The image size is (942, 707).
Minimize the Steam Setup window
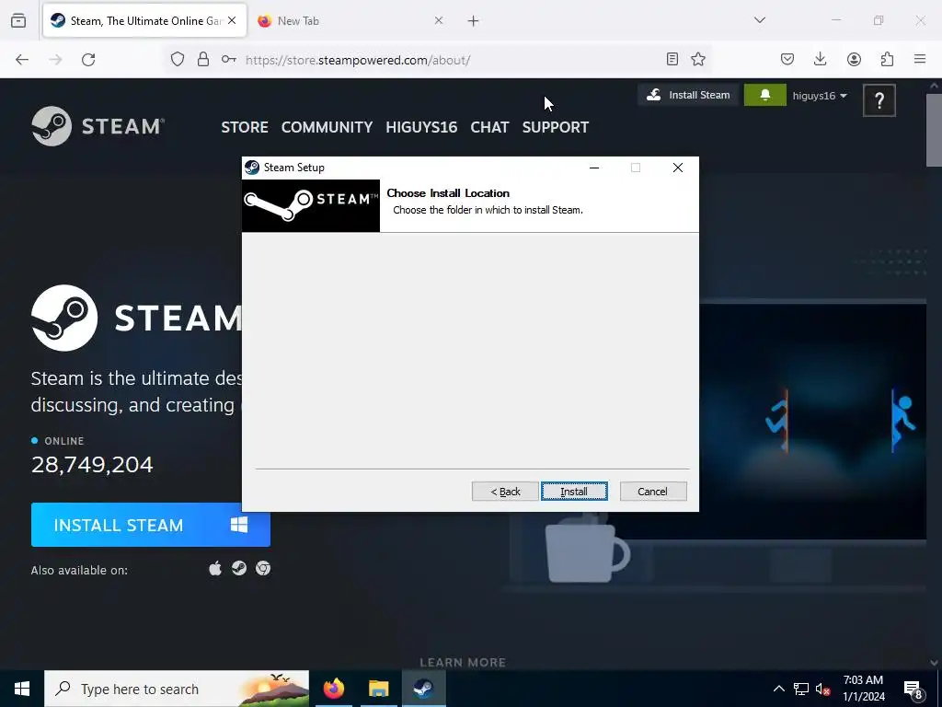coord(594,168)
